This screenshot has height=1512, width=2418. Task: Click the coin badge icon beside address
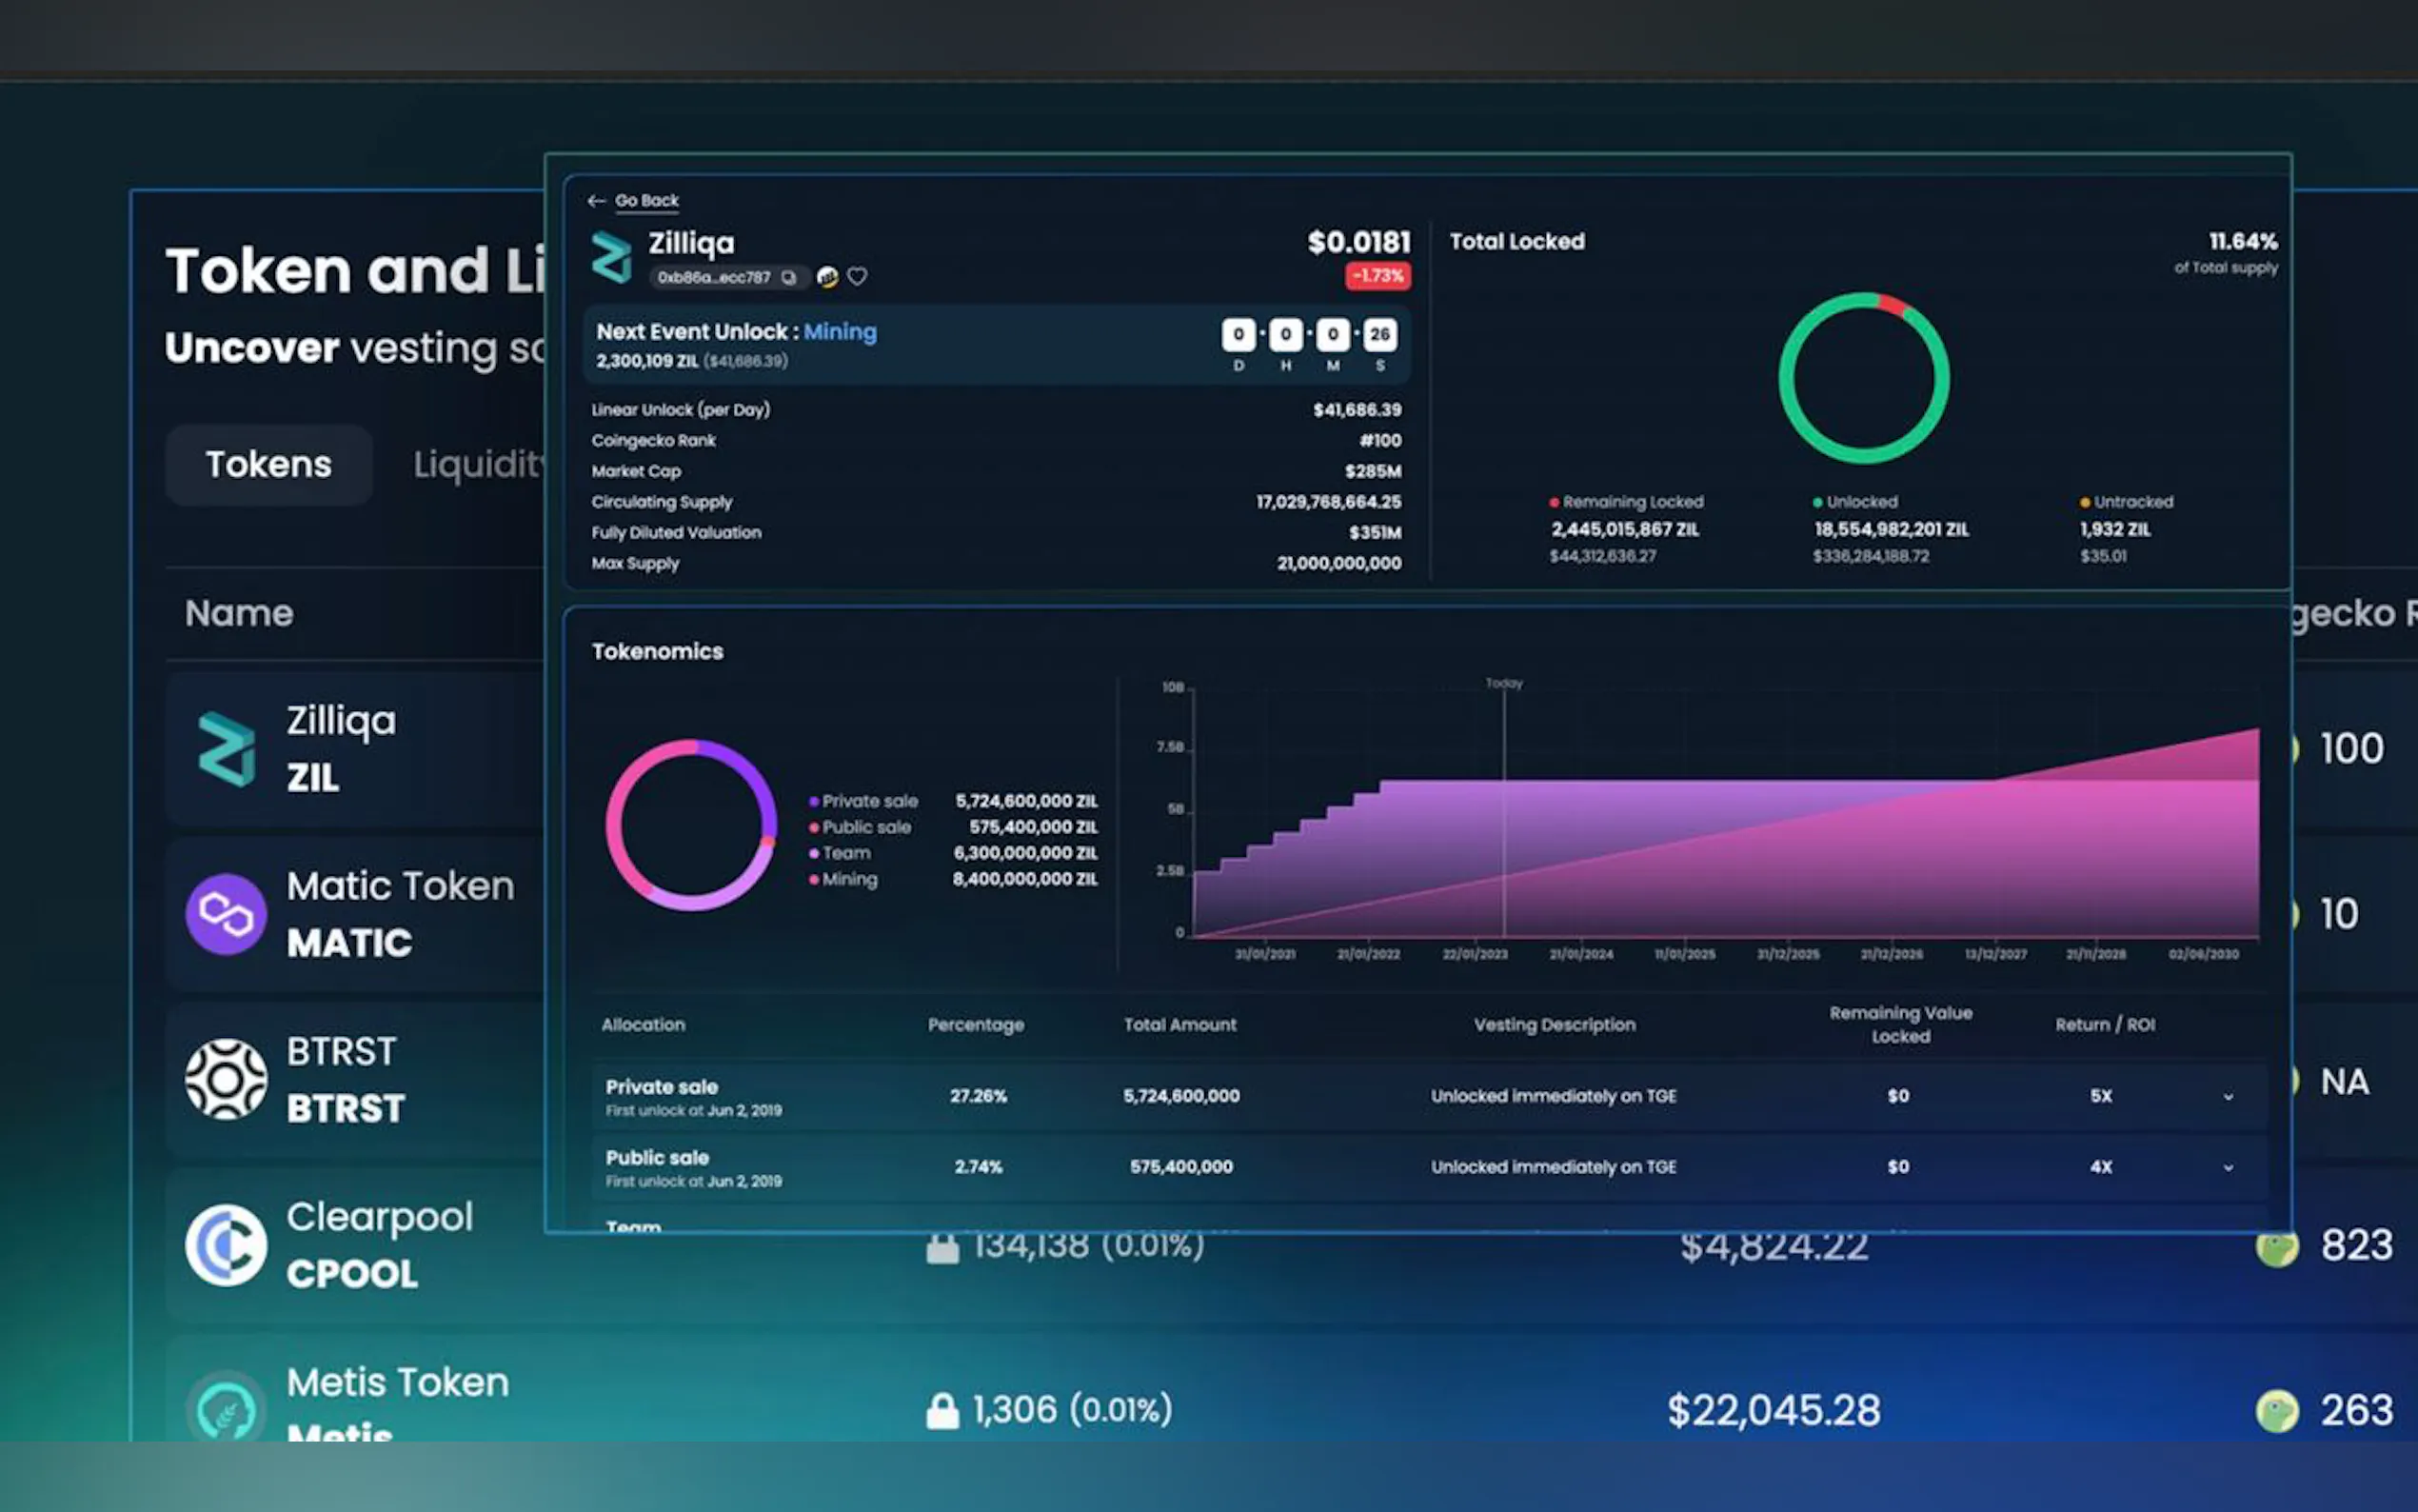(x=826, y=277)
